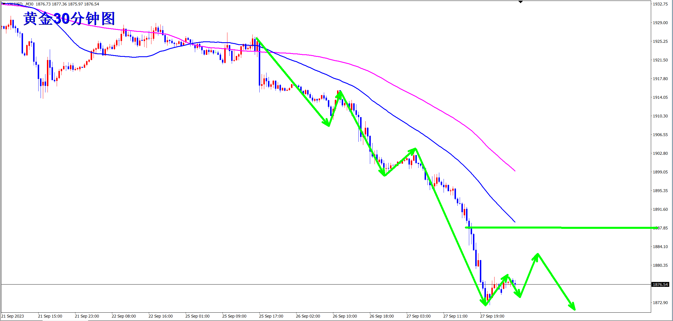Click the small triangle beside XAUUSD symbol
This screenshot has width=673, height=321.
click(x=3, y=4)
